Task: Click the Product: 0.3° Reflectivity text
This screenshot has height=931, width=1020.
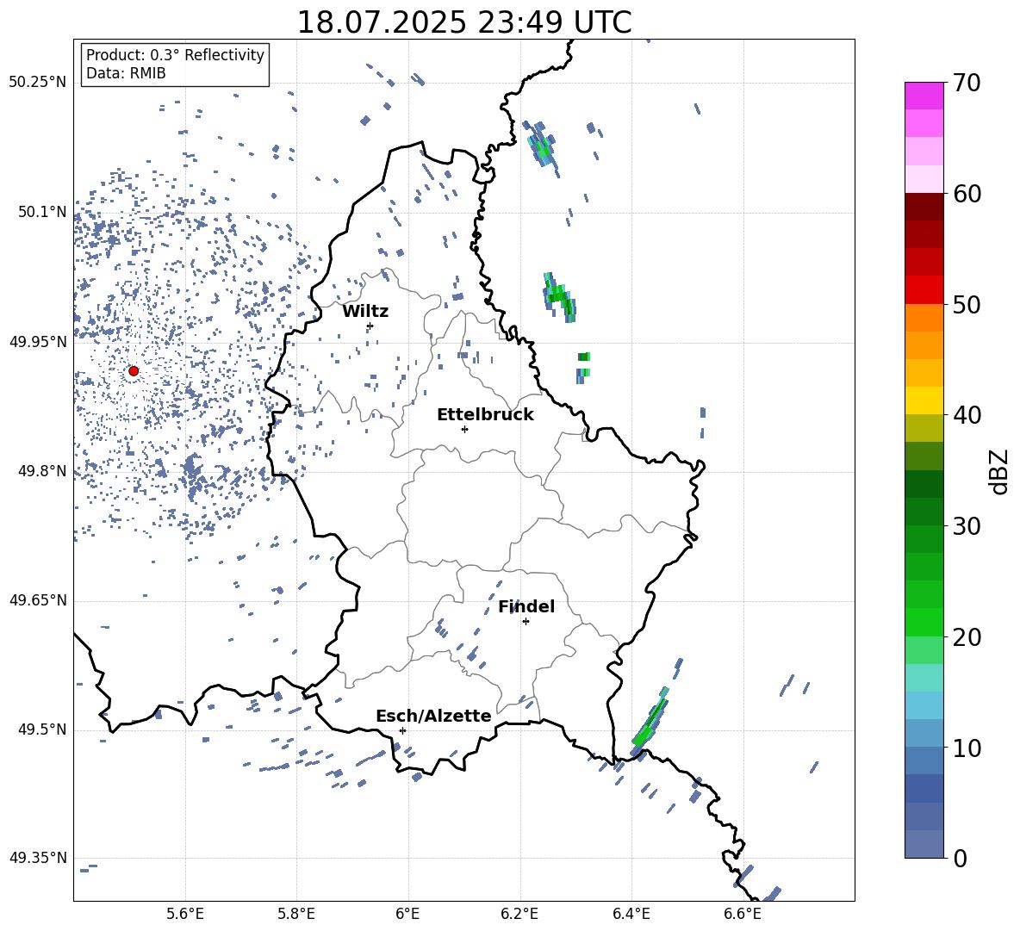Action: point(175,55)
